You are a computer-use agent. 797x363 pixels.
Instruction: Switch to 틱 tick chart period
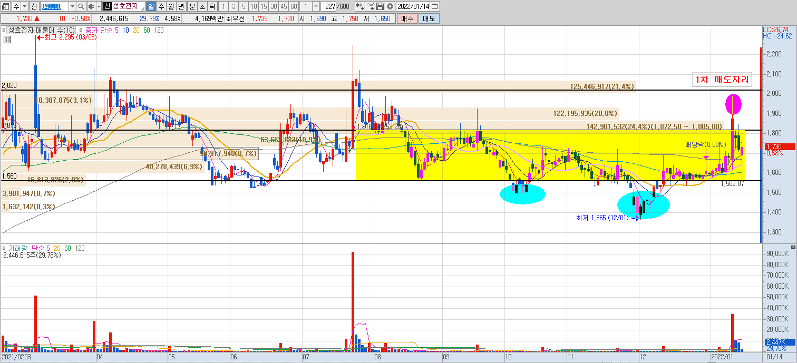click(211, 6)
